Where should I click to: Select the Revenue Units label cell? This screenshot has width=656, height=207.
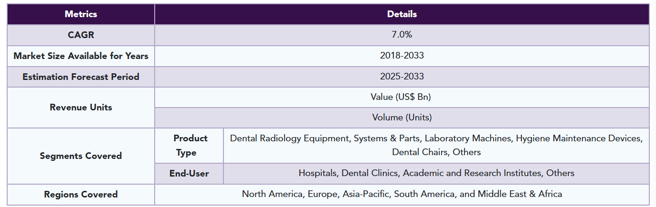[81, 107]
